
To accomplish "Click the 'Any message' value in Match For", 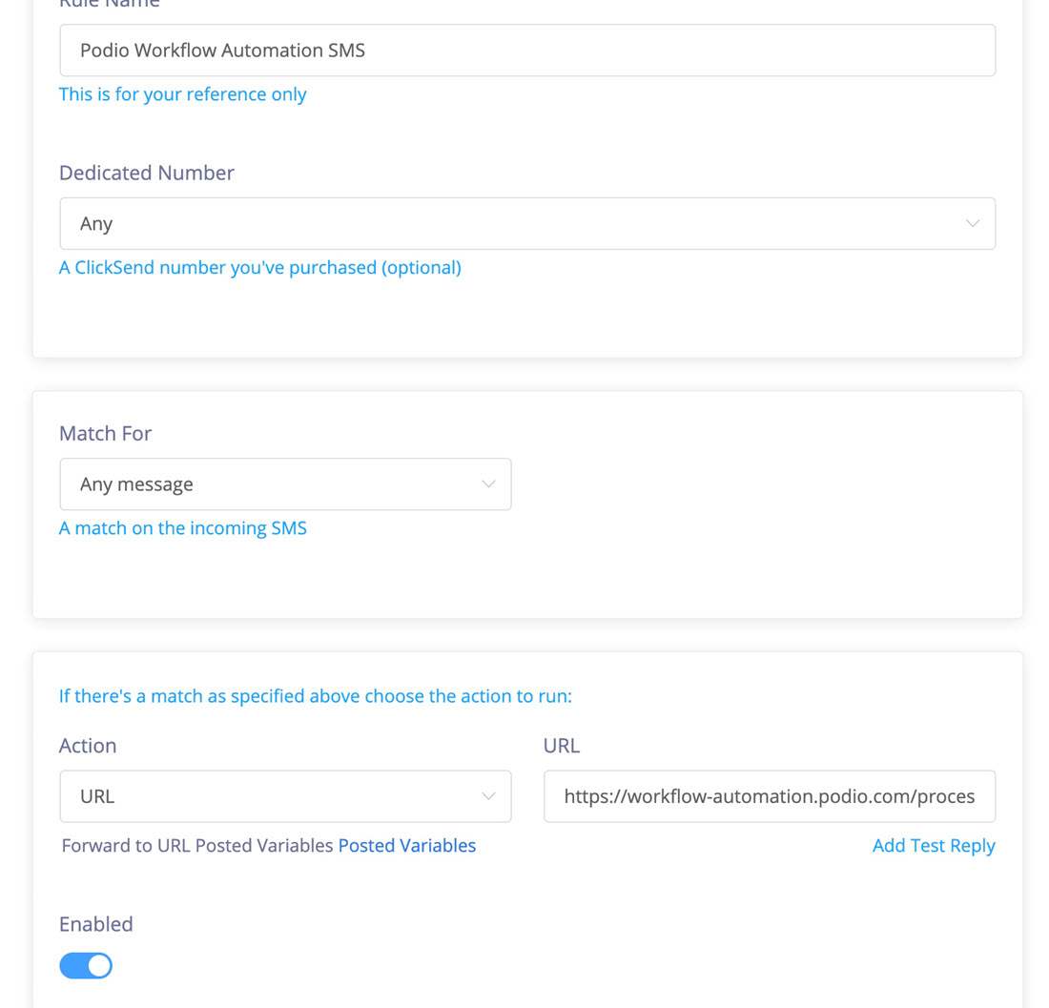I will click(x=136, y=483).
